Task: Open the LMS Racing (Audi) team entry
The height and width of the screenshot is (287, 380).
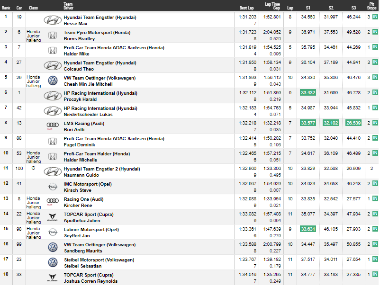Action: [x=84, y=124]
